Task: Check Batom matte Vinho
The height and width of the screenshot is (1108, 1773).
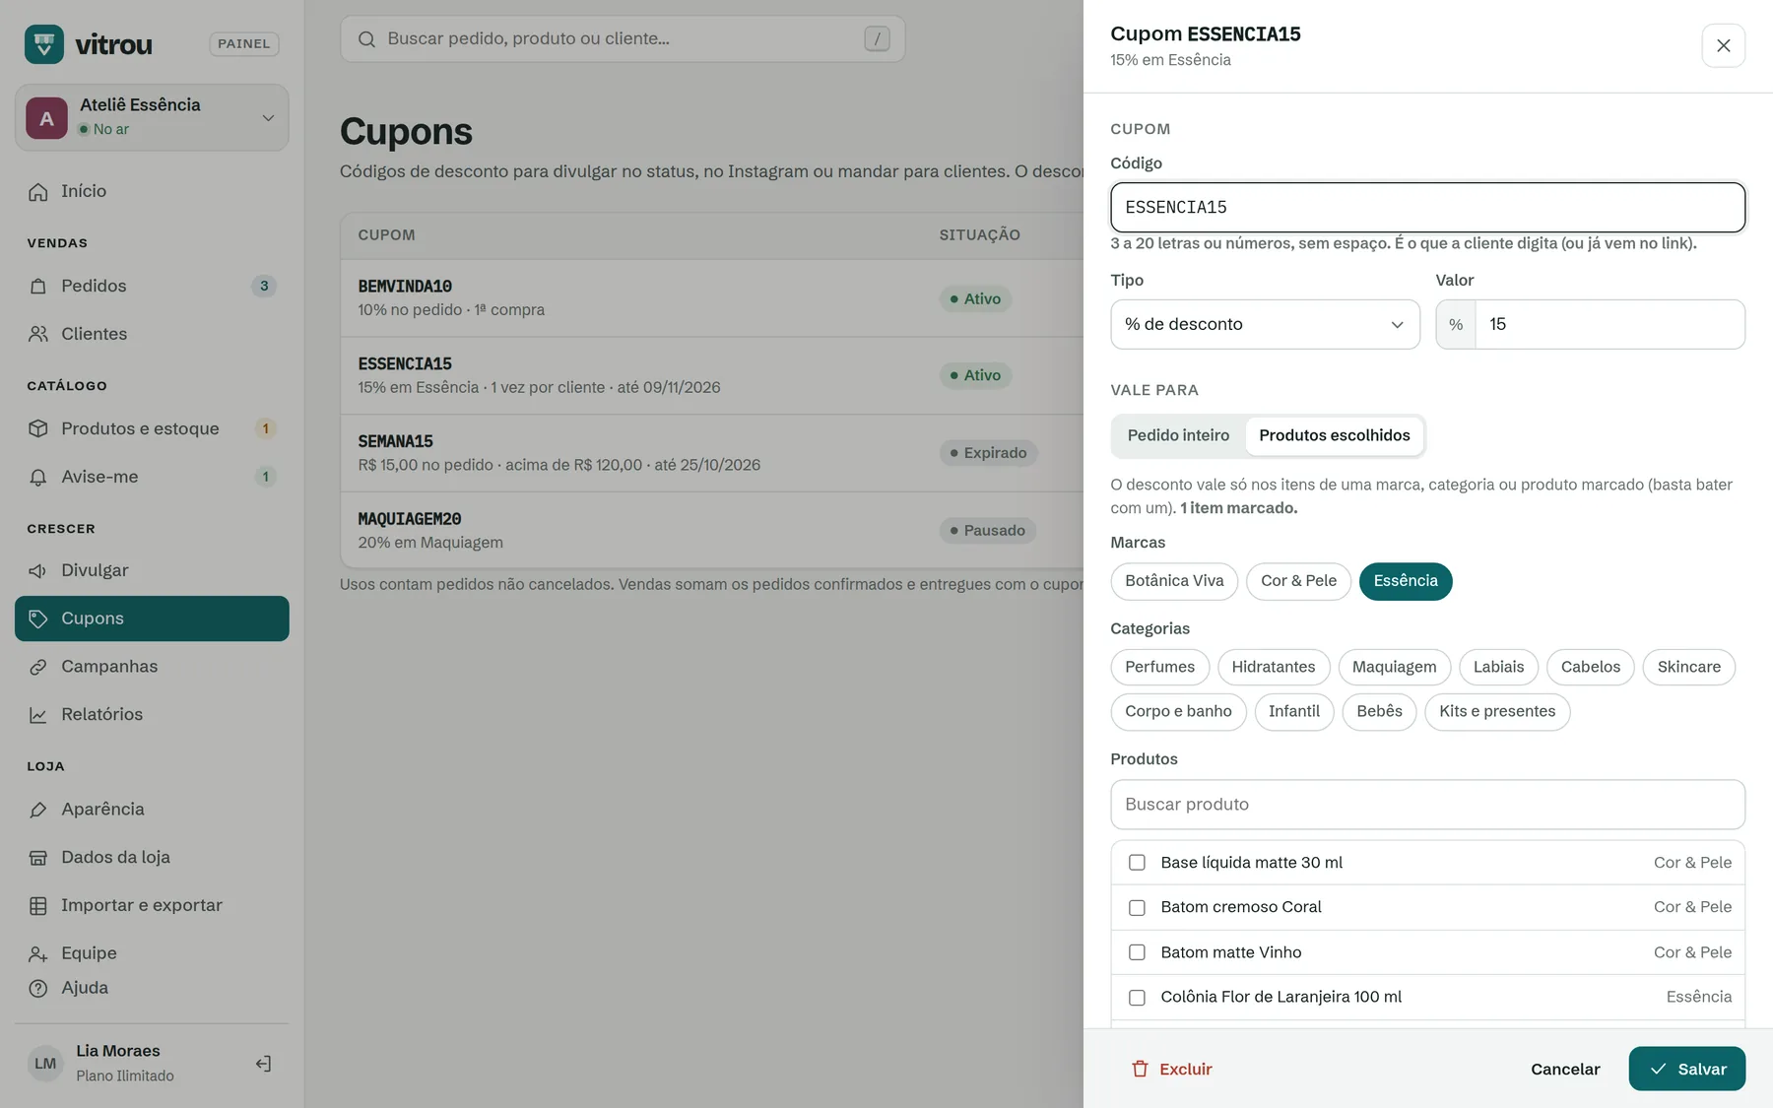Action: pyautogui.click(x=1137, y=952)
